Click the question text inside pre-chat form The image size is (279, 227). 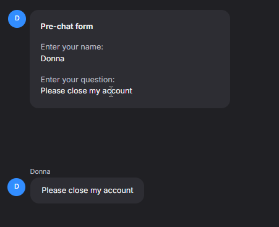(86, 91)
